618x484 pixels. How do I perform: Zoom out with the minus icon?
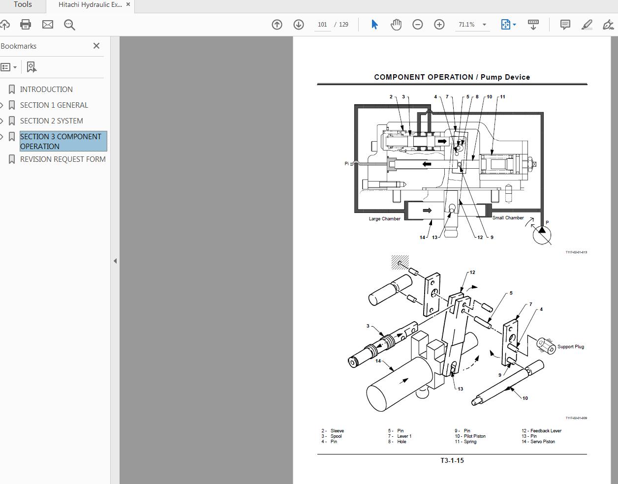pos(417,24)
